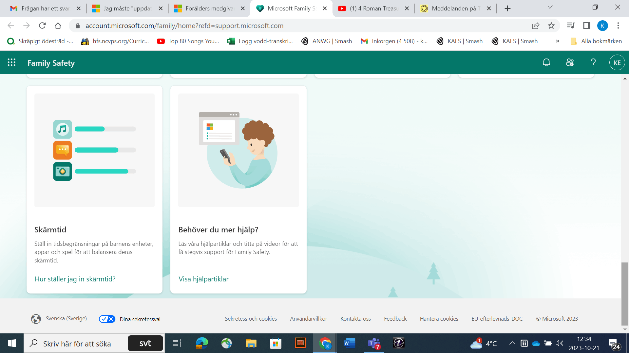Open the Microsoft apps launcher grid
629x353 pixels.
coord(11,62)
